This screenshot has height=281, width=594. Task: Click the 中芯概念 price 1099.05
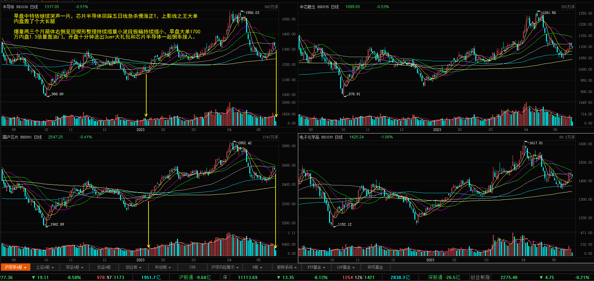[353, 7]
